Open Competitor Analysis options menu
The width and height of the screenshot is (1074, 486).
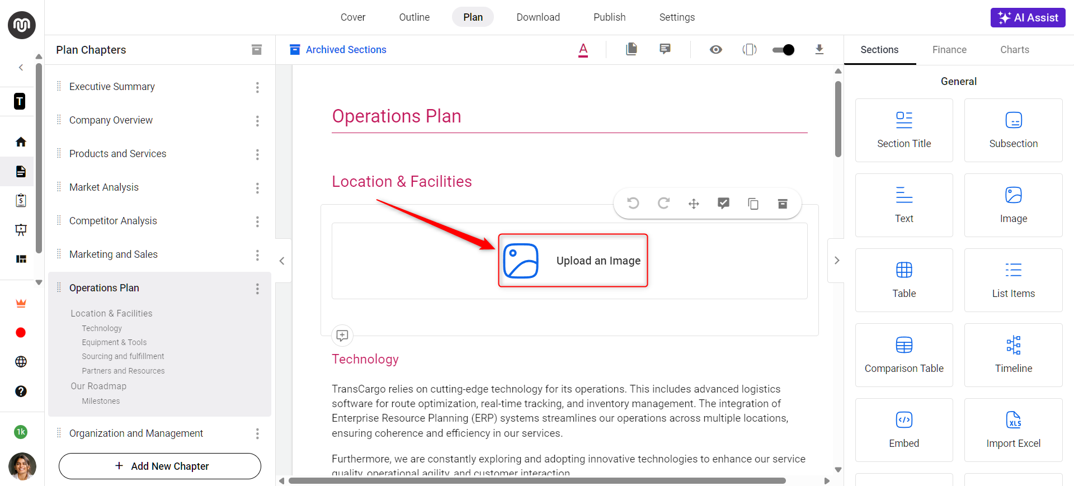click(257, 221)
